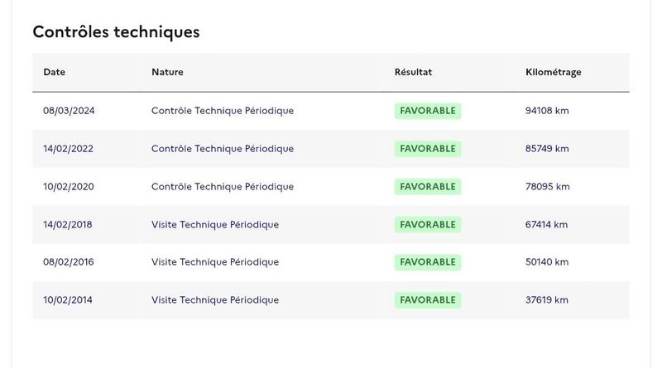
Task: Select the 08/02/2016 date cell
Action: [x=69, y=262]
